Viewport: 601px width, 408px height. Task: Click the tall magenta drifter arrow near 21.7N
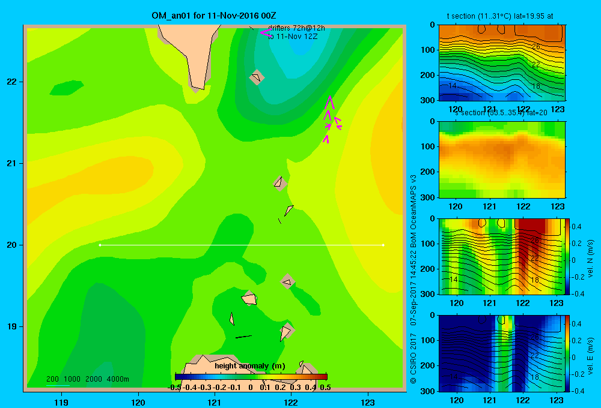pos(329,102)
